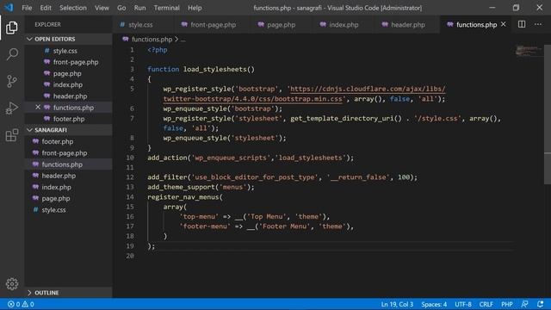Image resolution: width=551 pixels, height=310 pixels.
Task: Click the errors and warnings status indicator
Action: click(21, 304)
